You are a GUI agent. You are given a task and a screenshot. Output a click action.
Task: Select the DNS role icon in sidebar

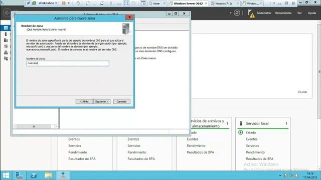(x=6, y=52)
